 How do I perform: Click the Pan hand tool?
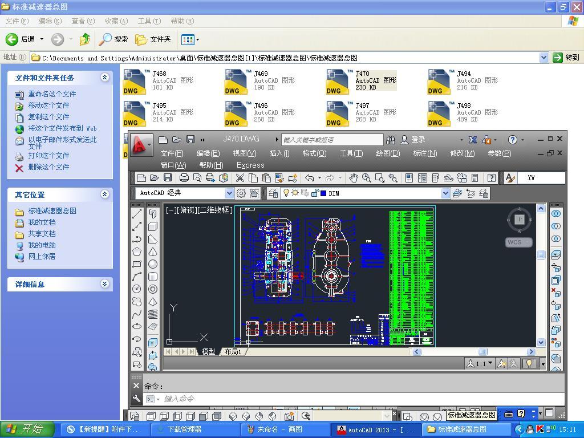[x=354, y=178]
